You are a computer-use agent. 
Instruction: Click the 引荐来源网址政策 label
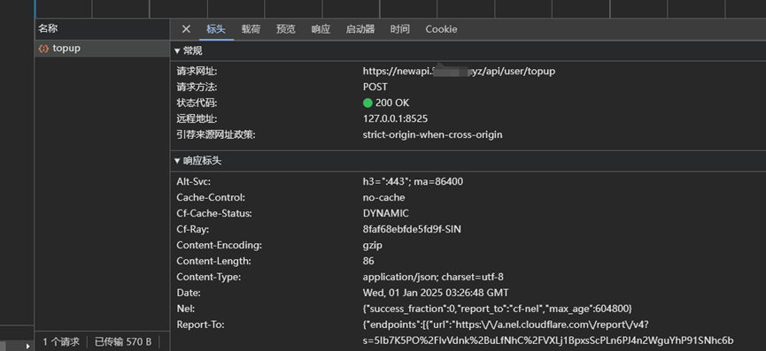tap(216, 134)
